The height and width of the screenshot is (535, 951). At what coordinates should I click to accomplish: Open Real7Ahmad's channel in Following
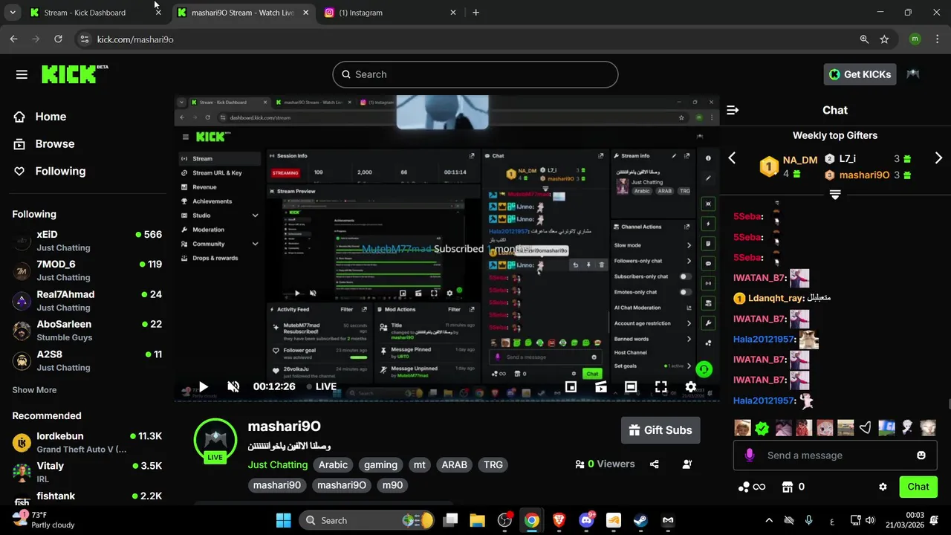click(x=88, y=301)
